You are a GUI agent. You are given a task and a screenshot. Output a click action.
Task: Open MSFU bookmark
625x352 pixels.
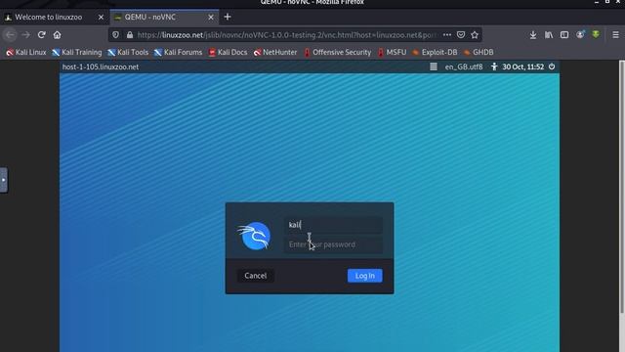point(392,52)
